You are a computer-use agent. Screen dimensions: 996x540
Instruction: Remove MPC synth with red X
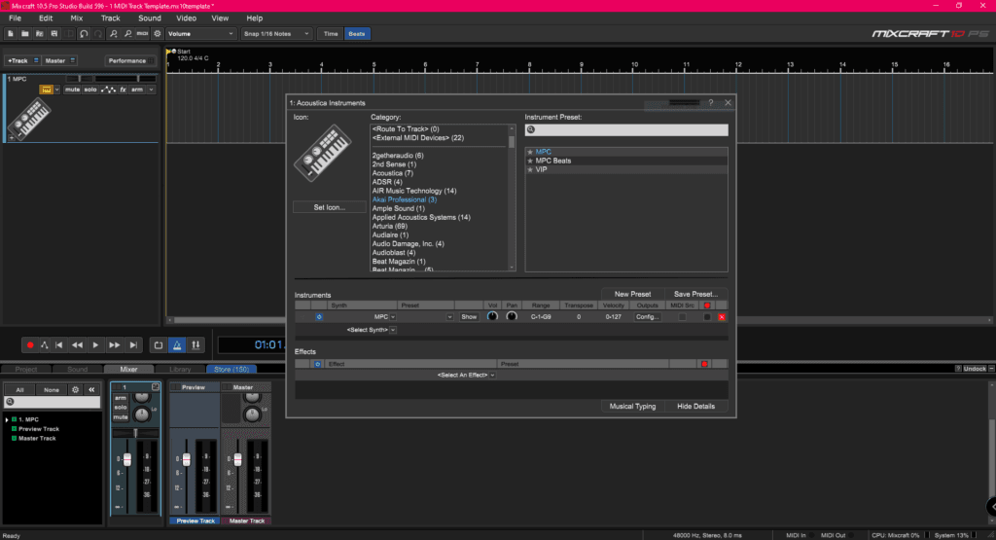[x=722, y=317]
